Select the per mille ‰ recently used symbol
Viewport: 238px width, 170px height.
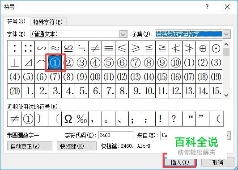point(82,119)
